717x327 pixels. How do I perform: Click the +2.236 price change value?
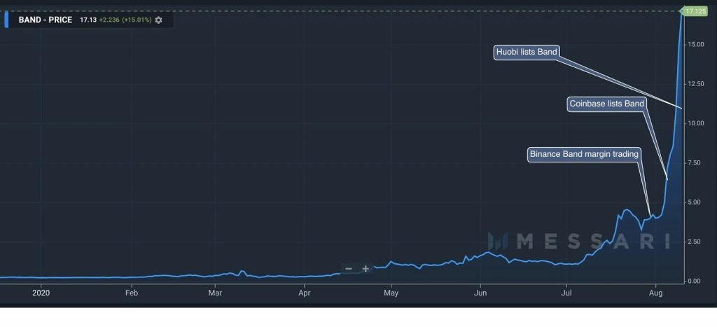point(109,20)
